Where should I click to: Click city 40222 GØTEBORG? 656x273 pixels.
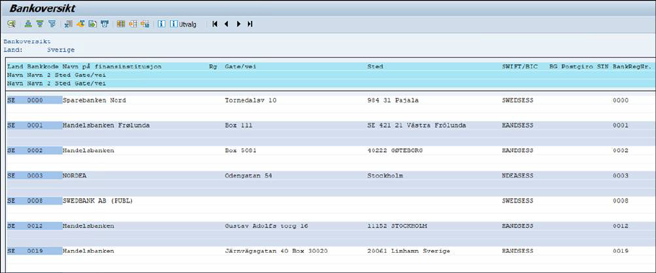pyautogui.click(x=395, y=151)
